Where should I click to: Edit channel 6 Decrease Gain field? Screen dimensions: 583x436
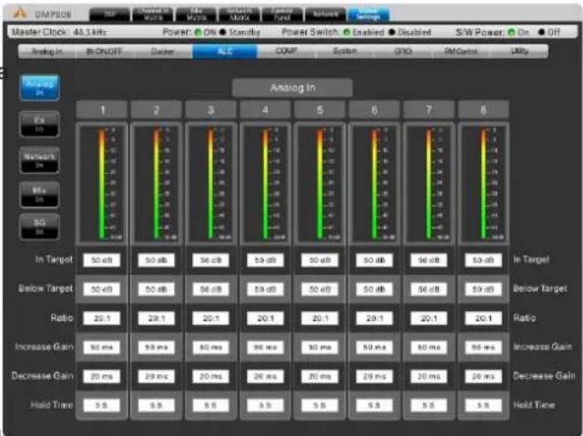pos(374,376)
